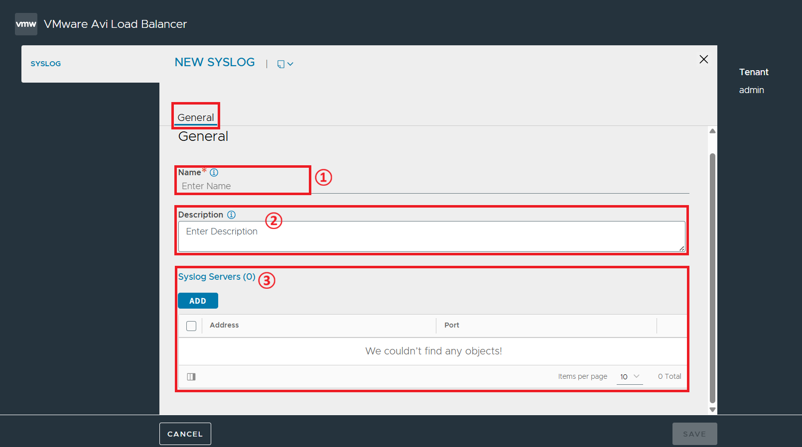Click scrollbar down arrow

coord(712,410)
